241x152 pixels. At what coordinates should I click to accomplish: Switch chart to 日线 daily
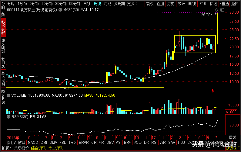click(x=87, y=4)
